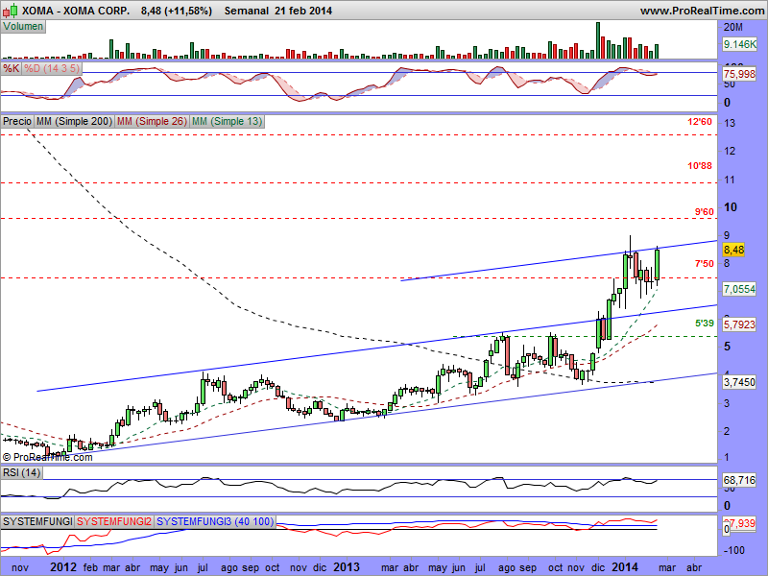Click the moving average value 3,7450
Screen dimensions: 768x576
click(x=739, y=382)
